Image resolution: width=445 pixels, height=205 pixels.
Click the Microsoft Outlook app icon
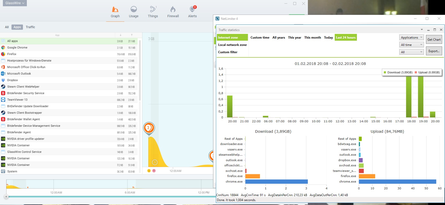tap(3, 74)
